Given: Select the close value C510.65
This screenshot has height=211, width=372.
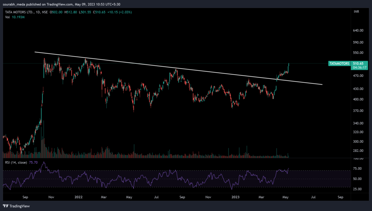Looking at the screenshot, I should click(99, 12).
